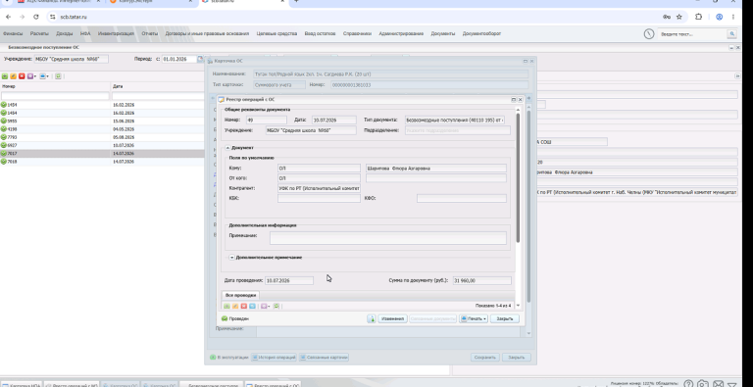The width and height of the screenshot is (753, 387).
Task: Open the Печать dropdown in the Реестр операций dialog
Action: (474, 318)
